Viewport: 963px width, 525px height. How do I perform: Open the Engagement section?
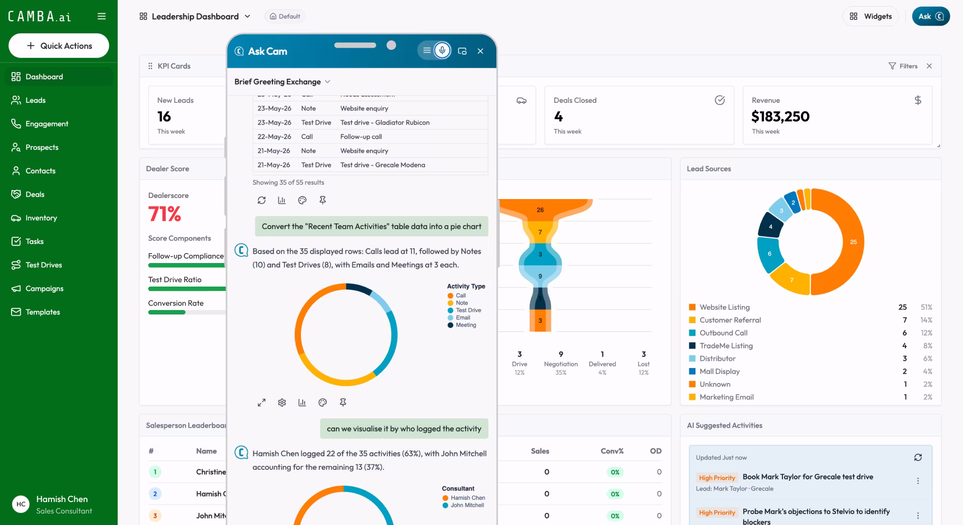tap(59, 124)
